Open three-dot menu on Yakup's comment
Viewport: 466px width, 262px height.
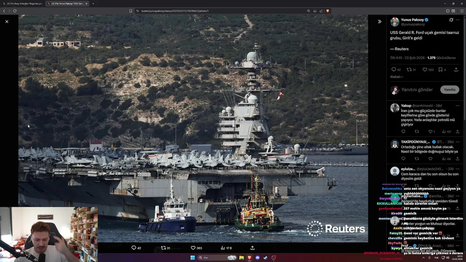coord(458,106)
